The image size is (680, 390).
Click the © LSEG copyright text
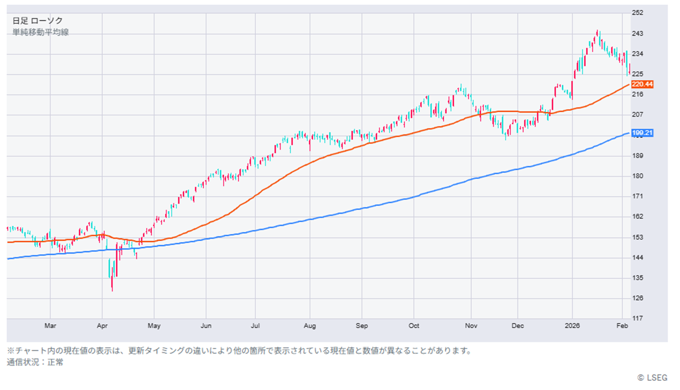click(x=652, y=378)
